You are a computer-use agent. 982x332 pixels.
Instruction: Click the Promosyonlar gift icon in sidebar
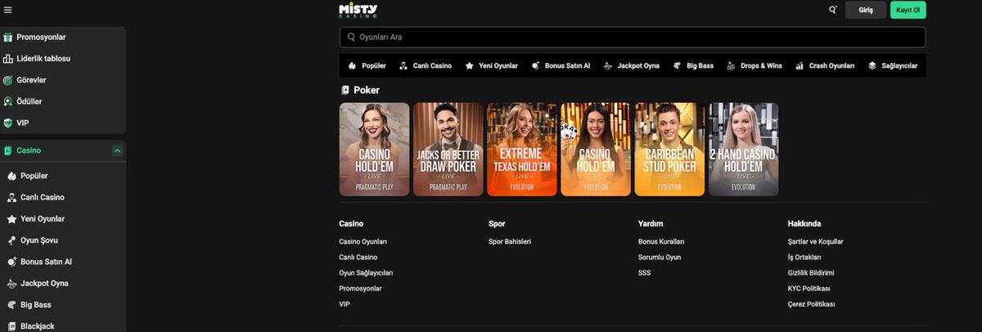click(8, 37)
